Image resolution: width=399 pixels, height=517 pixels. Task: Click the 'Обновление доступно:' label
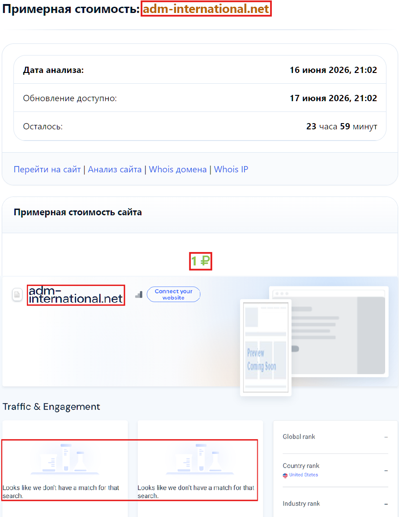pyautogui.click(x=70, y=98)
